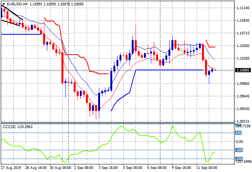Image resolution: width=252 pixels, height=172 pixels.
Task: Click the 1.09860 price axis label
Action: (243, 83)
